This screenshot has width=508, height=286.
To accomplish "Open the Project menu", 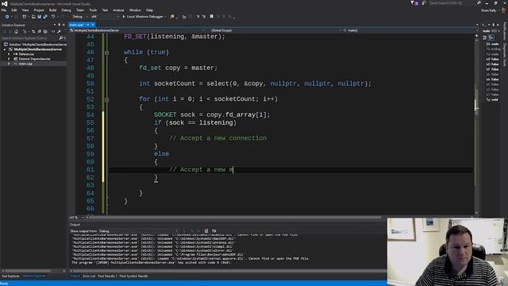I will (x=39, y=10).
